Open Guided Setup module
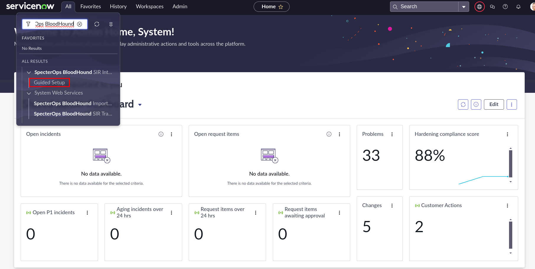Image resolution: width=535 pixels, height=269 pixels. click(x=49, y=82)
